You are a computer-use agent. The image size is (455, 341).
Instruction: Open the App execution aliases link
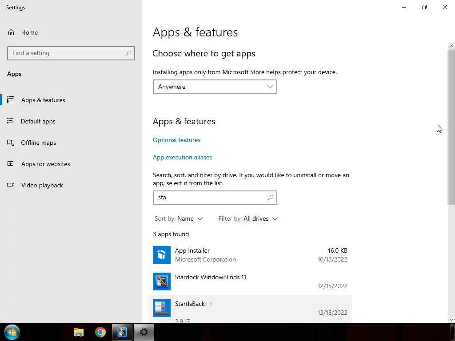pyautogui.click(x=182, y=158)
